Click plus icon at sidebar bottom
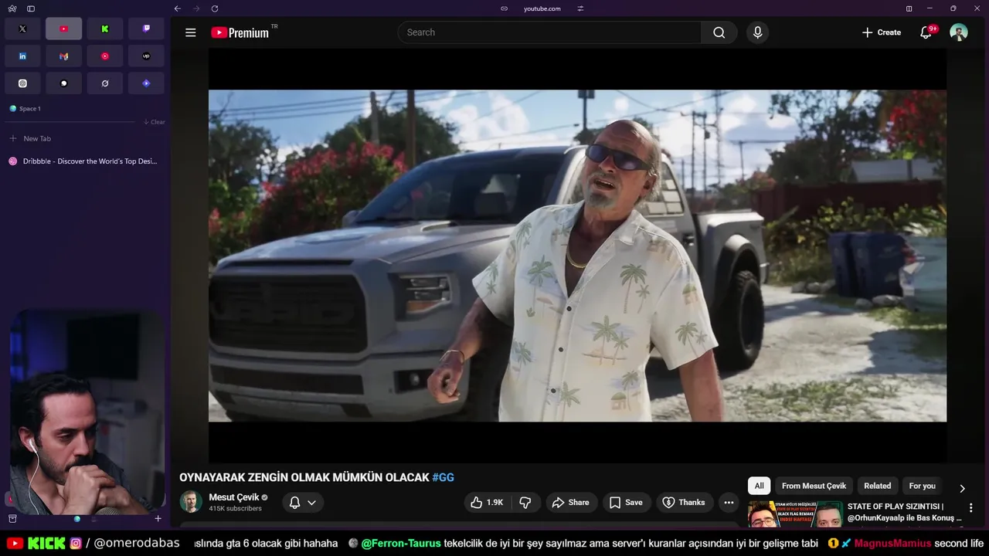Image resolution: width=989 pixels, height=556 pixels. click(158, 519)
